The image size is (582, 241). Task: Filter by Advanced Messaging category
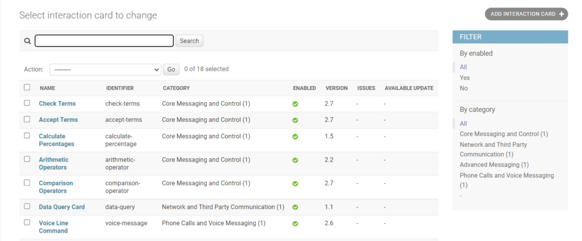pyautogui.click(x=494, y=165)
